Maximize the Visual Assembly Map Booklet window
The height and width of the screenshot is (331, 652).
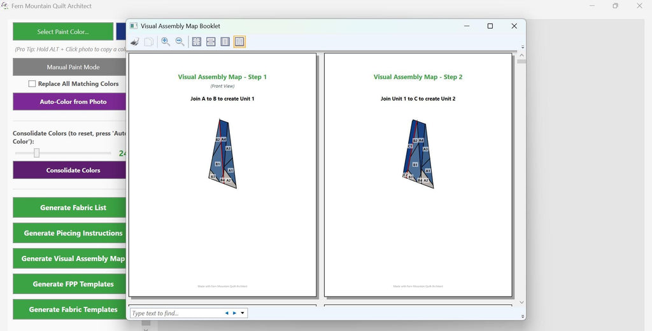pos(490,26)
